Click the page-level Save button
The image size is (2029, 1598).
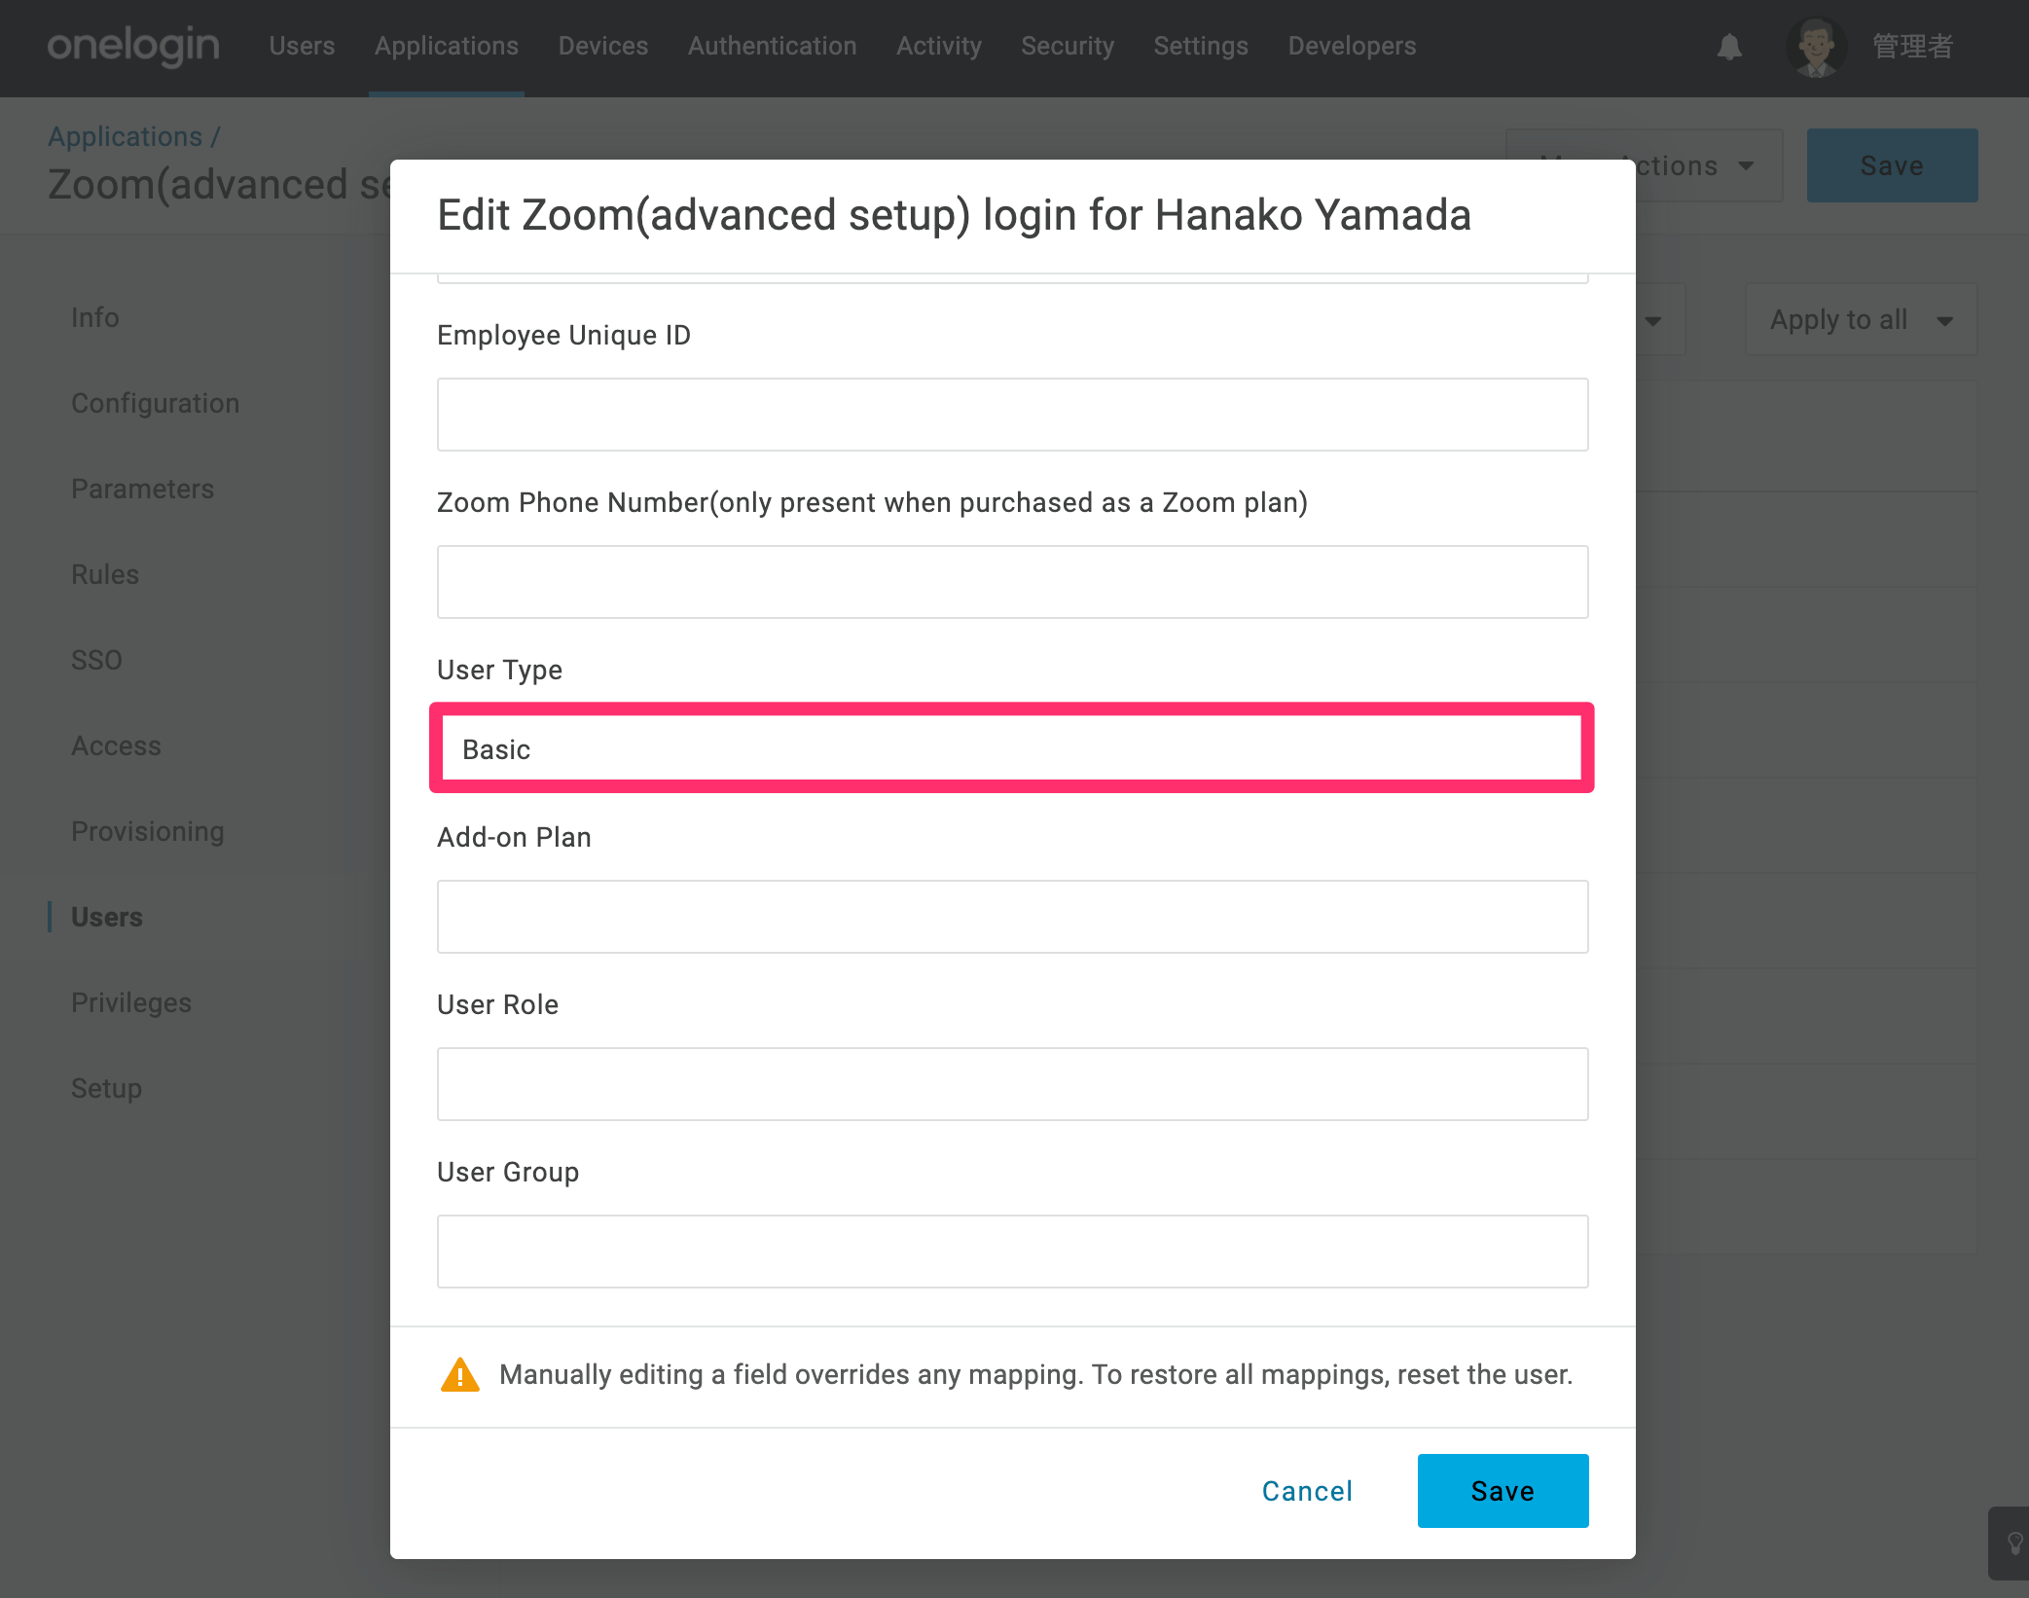point(1892,165)
